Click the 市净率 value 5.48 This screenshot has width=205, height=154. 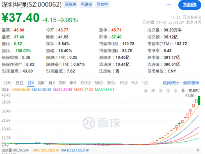click(x=168, y=51)
